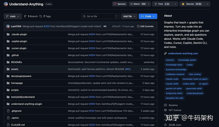The width and height of the screenshot is (219, 127).
Task: Open the main branch selector dropdown
Action: click(x=13, y=16)
